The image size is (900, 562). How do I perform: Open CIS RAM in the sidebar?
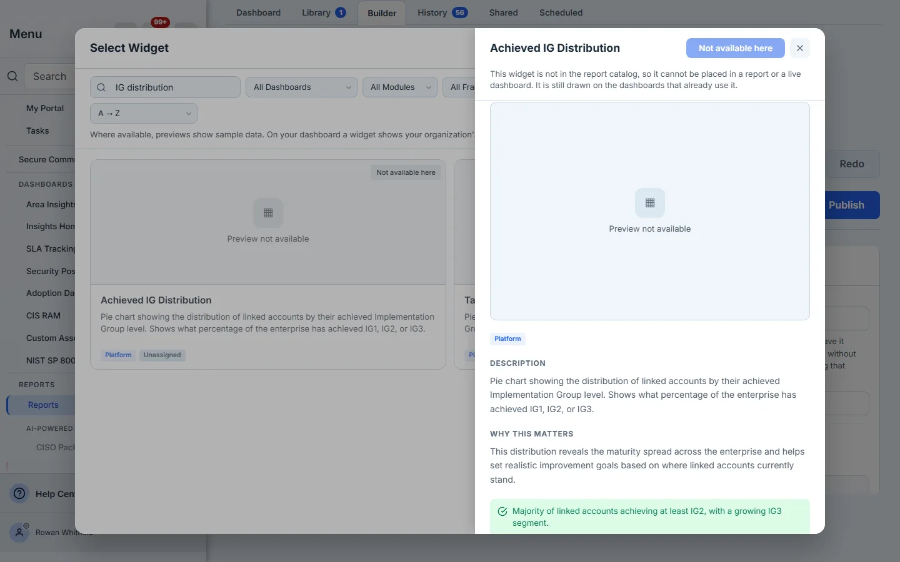(x=43, y=315)
